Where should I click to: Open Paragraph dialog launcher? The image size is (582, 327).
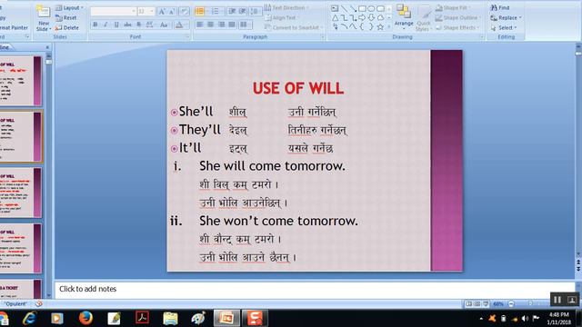[322, 37]
